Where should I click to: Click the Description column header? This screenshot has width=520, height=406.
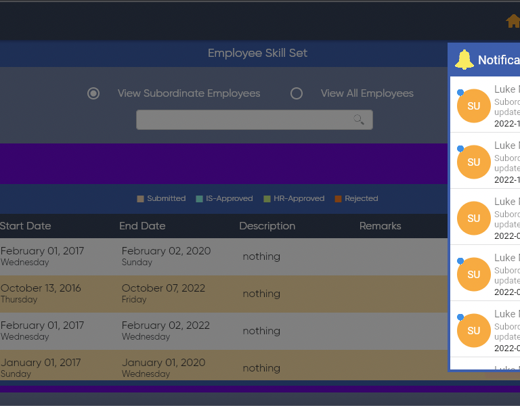tap(267, 226)
